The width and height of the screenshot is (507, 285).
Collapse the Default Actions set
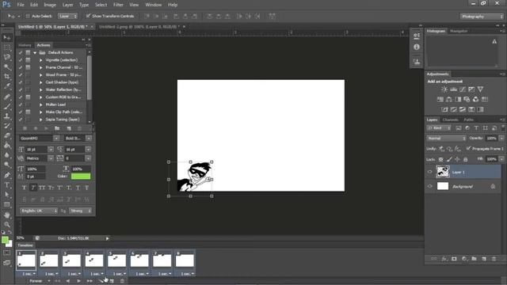(35, 52)
